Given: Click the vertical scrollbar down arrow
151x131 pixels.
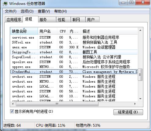Looking at the screenshot, I should pos(140,99).
